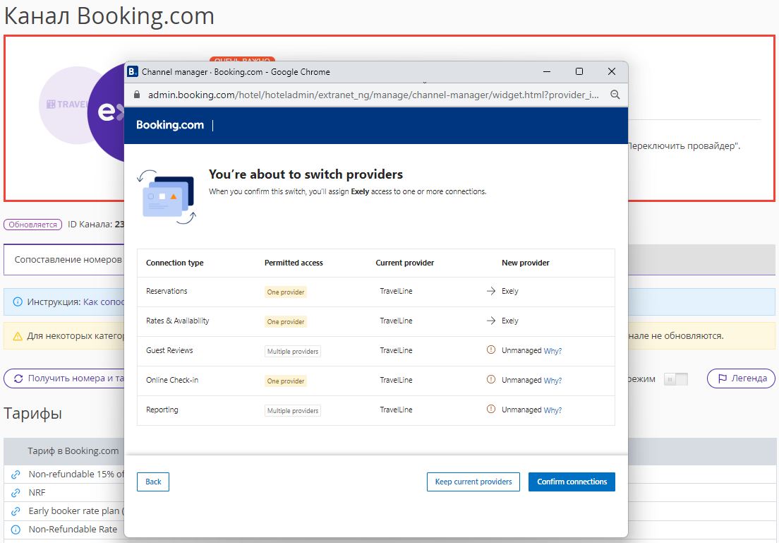
Task: Click the refresh icon on Получить номера button
Action: 18,378
